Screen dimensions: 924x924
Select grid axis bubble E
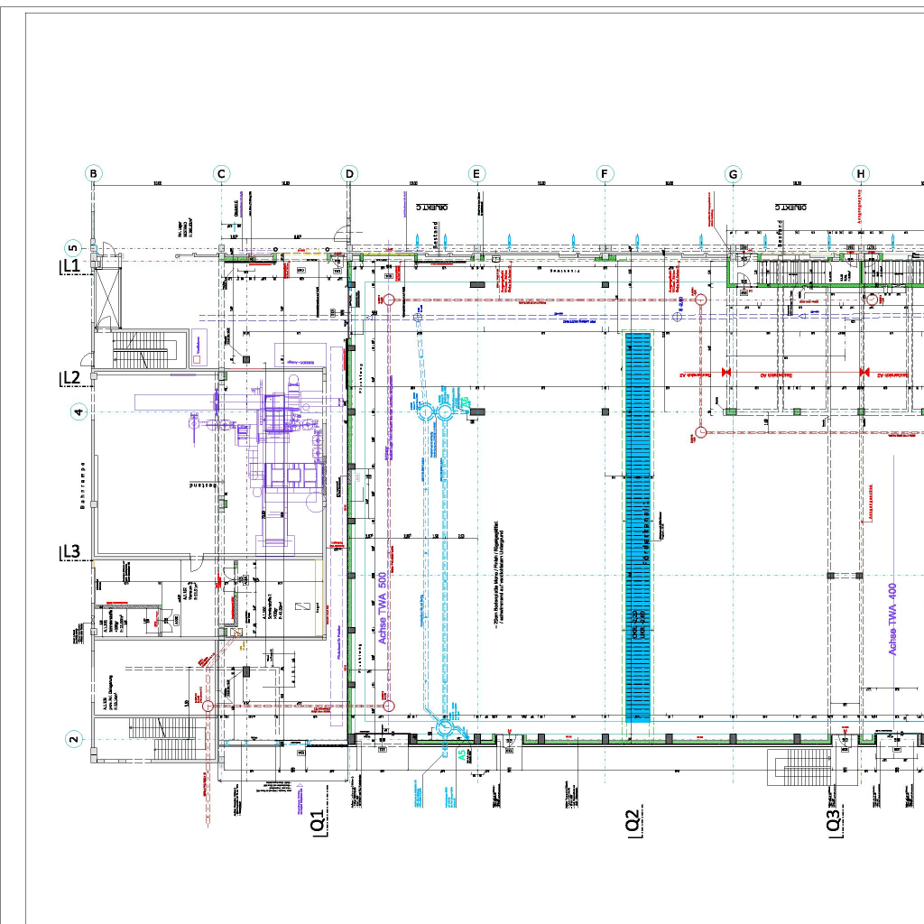coord(477,174)
